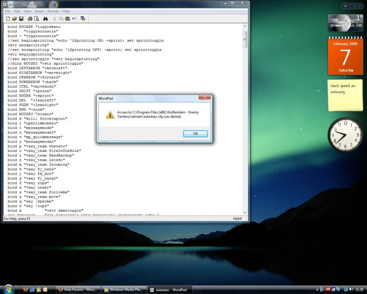Click the line 'bind o "vsay_team FireInTheHole"'

[44, 151]
